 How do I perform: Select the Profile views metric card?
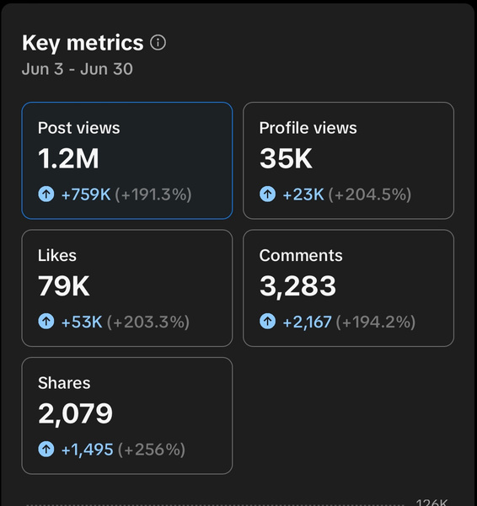pos(348,161)
